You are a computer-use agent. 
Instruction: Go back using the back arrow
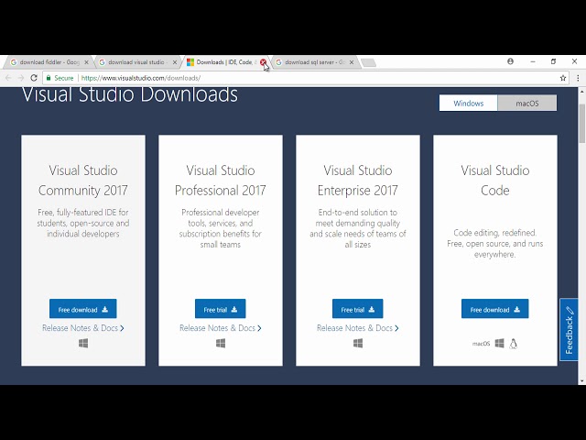pos(8,78)
